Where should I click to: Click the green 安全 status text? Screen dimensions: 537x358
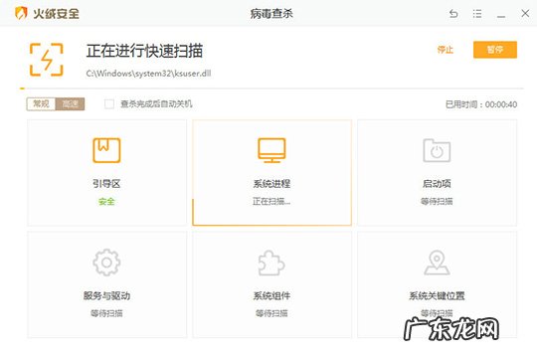point(106,202)
